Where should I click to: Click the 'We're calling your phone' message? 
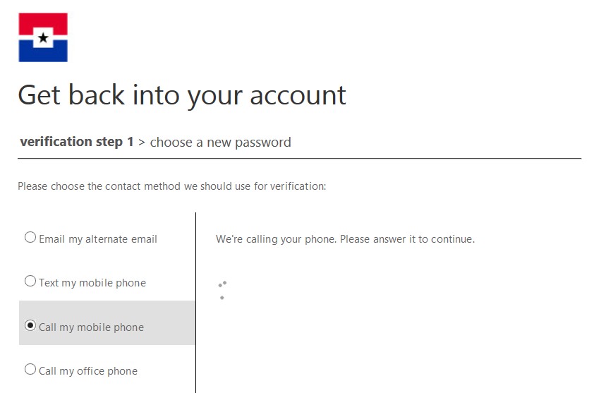pyautogui.click(x=345, y=239)
